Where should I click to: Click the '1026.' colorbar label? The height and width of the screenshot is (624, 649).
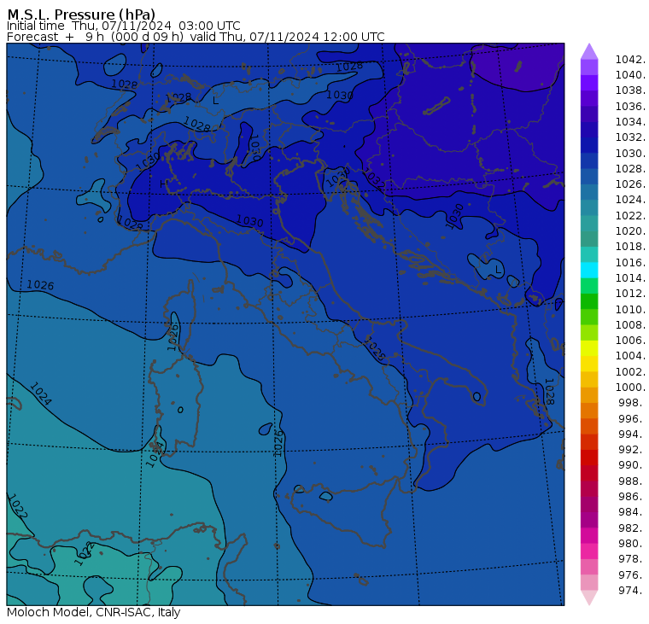[x=630, y=184]
